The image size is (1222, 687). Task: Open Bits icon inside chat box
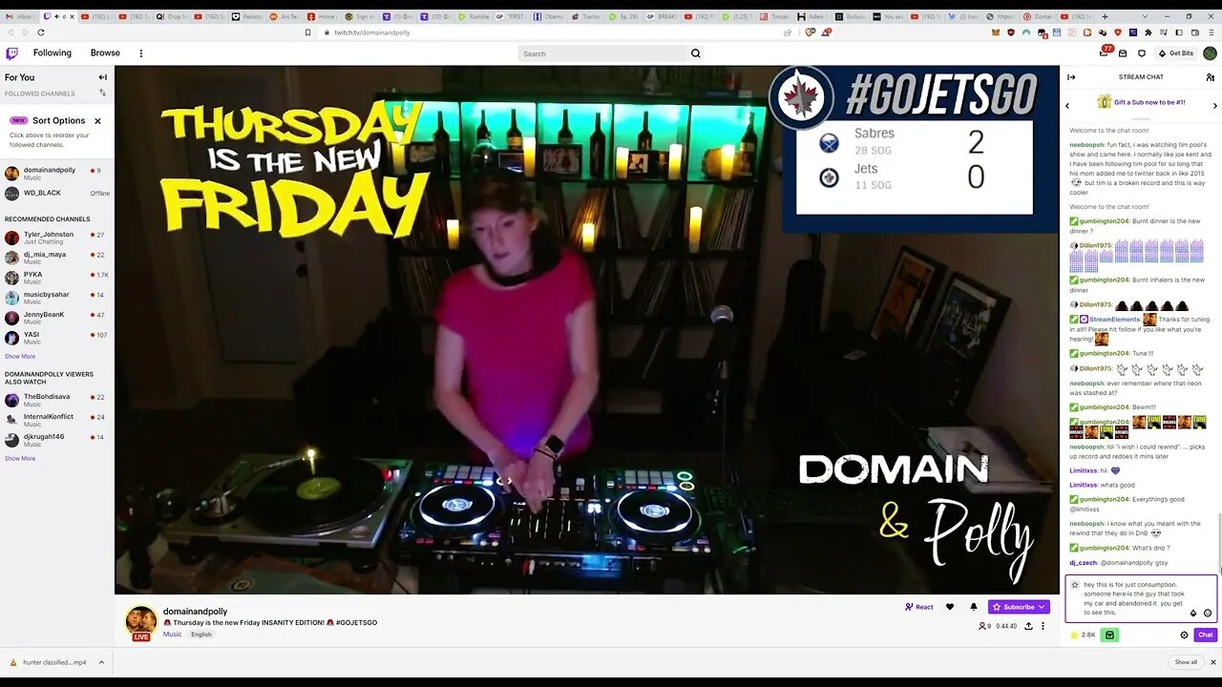[1192, 614]
